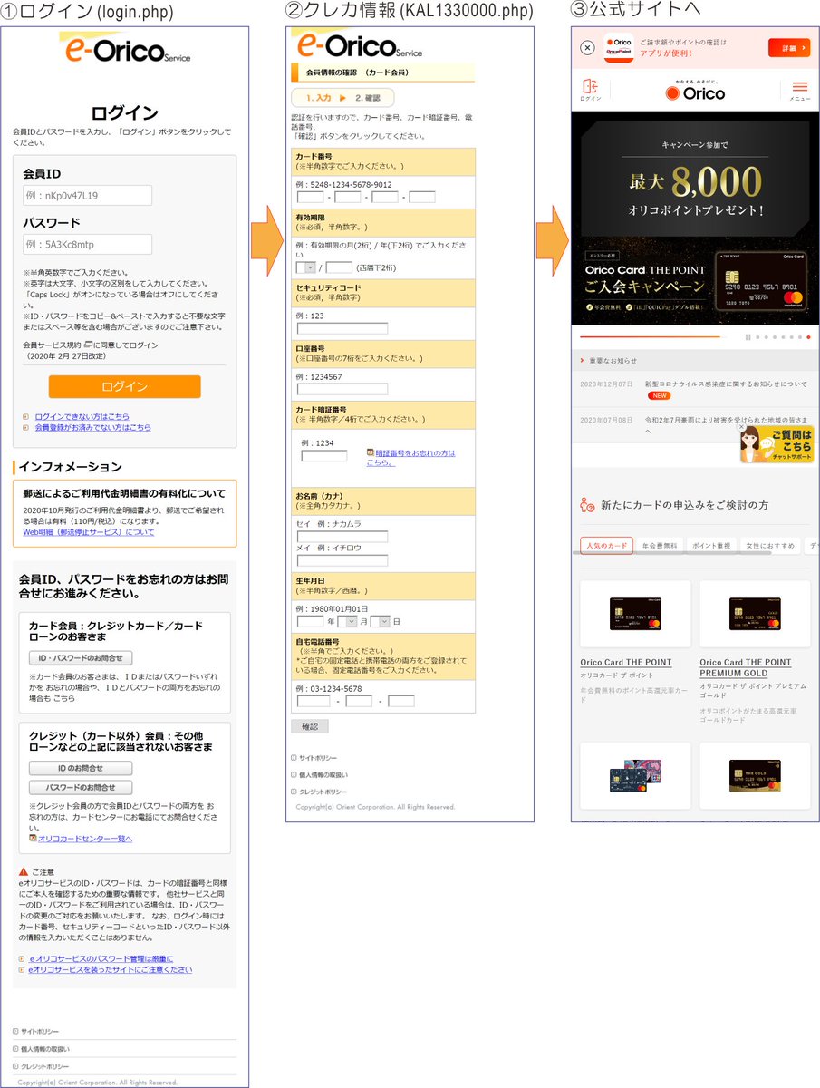Click the IDのお問合せ button
The image size is (820, 1088).
click(81, 768)
